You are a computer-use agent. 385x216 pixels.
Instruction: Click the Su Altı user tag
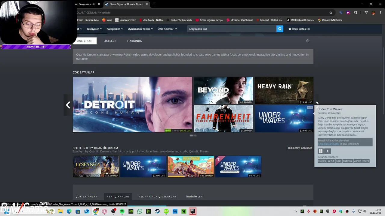pos(331,161)
